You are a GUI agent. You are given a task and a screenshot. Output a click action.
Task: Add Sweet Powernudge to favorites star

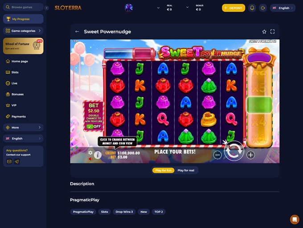[x=264, y=32]
